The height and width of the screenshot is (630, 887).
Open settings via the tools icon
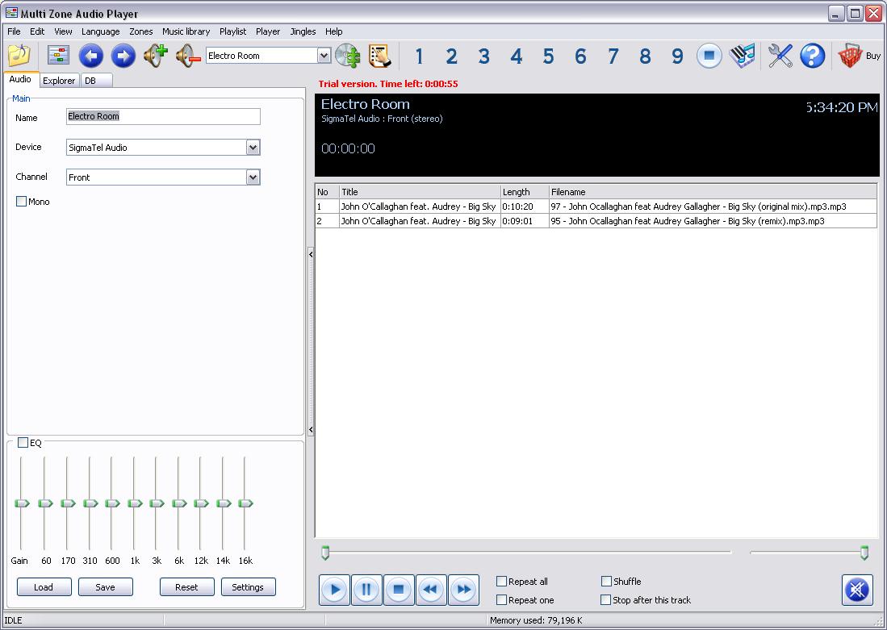(x=779, y=56)
